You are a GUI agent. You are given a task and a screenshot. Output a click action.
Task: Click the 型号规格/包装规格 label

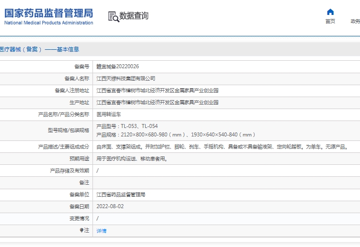pyautogui.click(x=69, y=130)
